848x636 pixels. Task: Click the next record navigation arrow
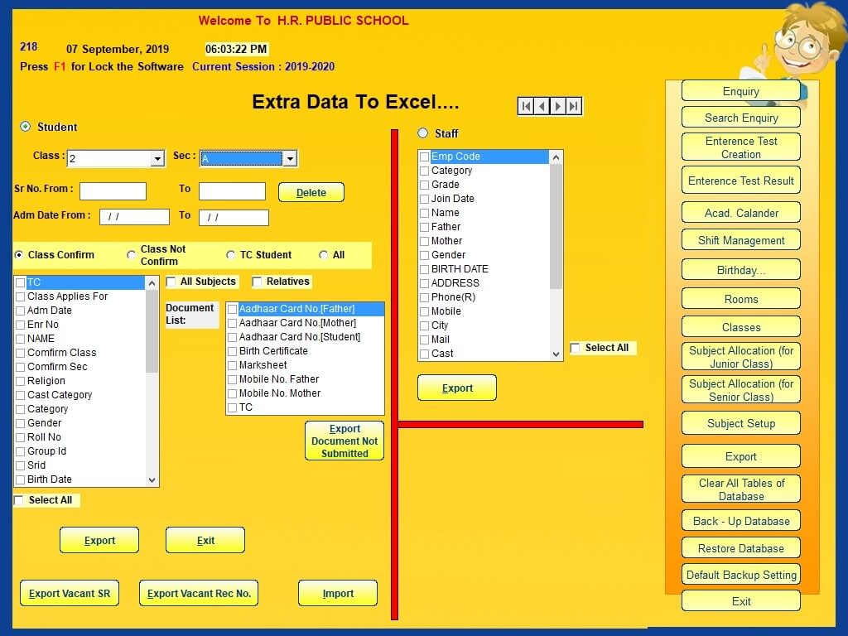click(x=558, y=106)
